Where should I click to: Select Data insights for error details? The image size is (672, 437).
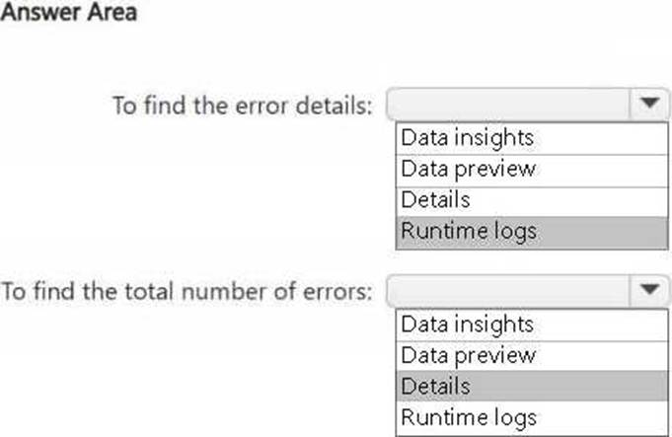click(532, 138)
